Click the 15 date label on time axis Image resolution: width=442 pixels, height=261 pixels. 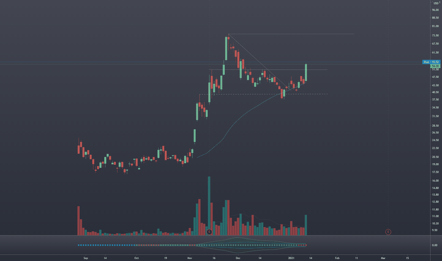407,258
